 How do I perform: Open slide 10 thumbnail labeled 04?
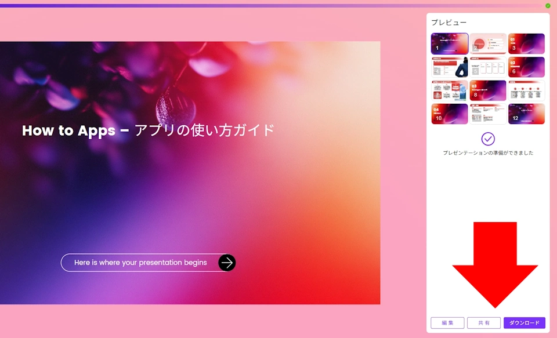[449, 114]
